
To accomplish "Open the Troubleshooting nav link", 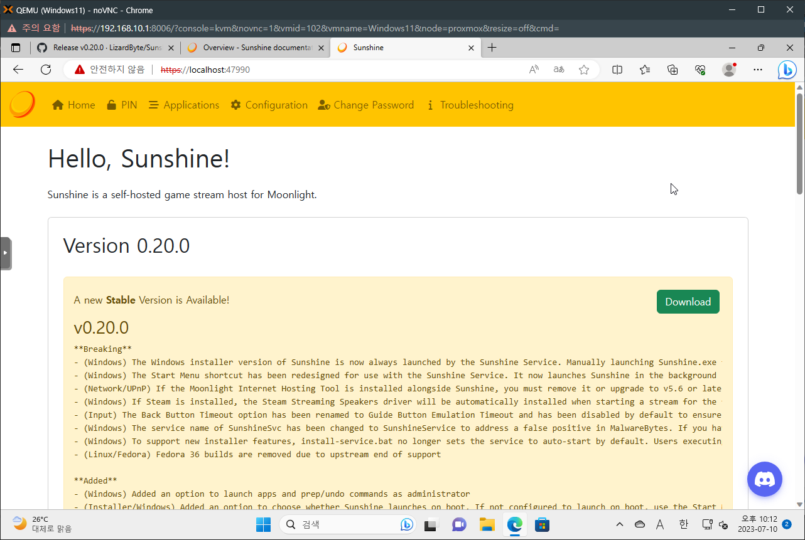I will [469, 105].
